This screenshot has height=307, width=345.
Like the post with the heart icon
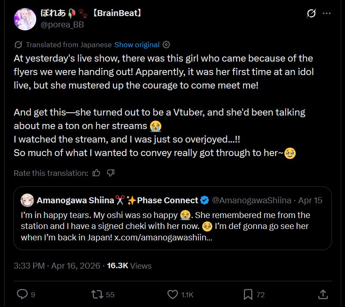pos(173,294)
